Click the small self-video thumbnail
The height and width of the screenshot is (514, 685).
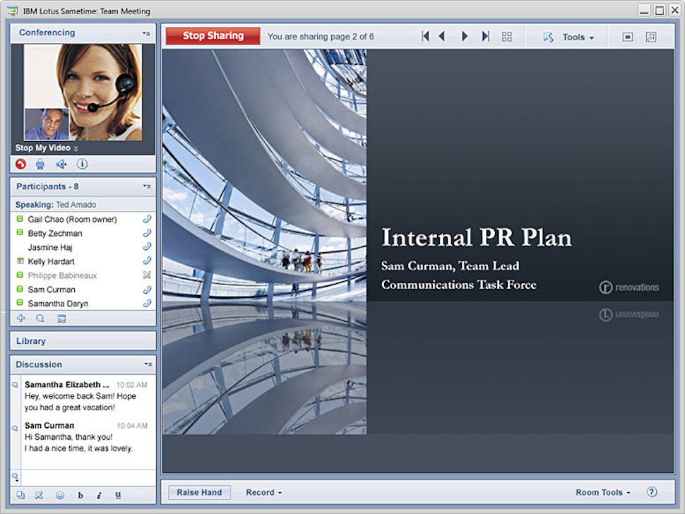47,124
